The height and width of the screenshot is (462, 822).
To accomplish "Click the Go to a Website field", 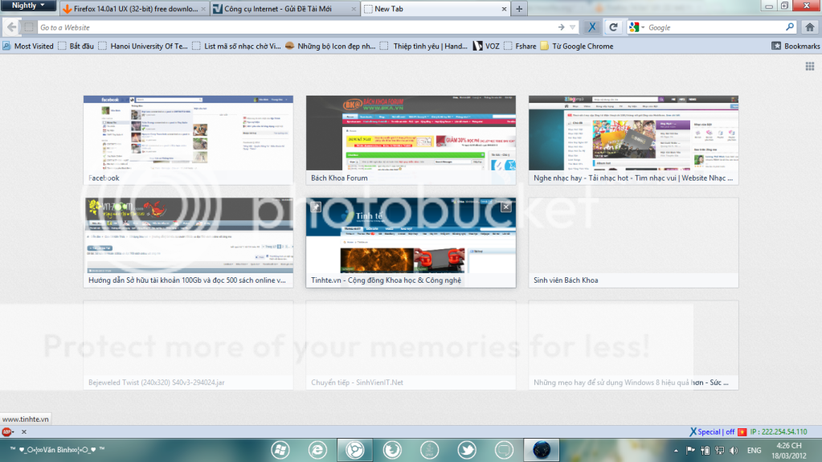I will [289, 27].
